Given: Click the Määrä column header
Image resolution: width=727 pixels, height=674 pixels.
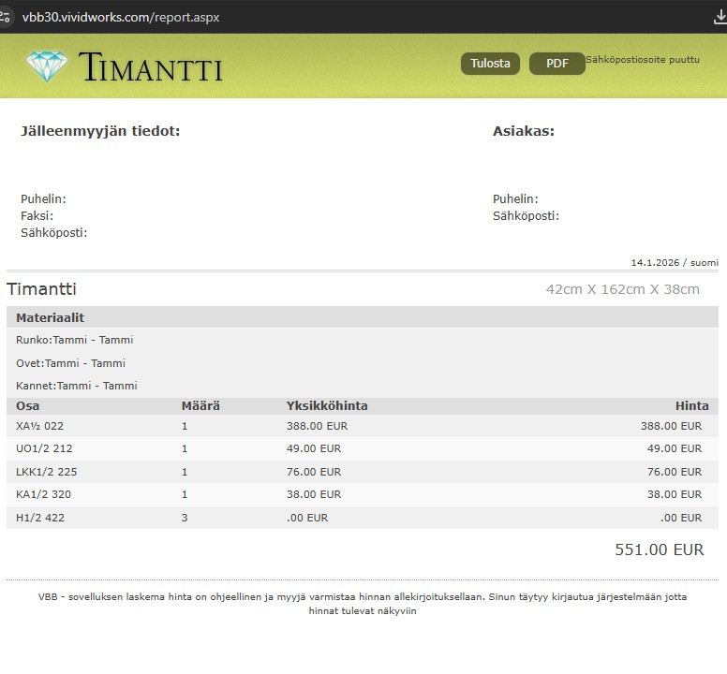Looking at the screenshot, I should tap(200, 406).
